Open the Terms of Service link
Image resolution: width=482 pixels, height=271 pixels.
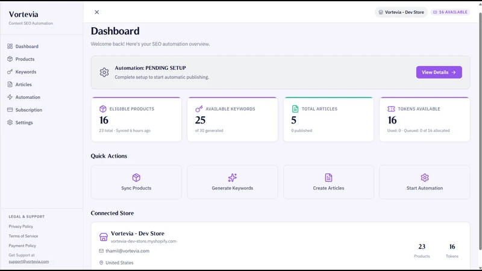[23, 236]
